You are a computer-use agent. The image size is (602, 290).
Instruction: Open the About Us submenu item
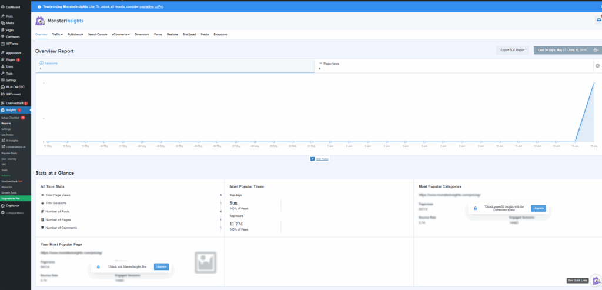(7, 187)
